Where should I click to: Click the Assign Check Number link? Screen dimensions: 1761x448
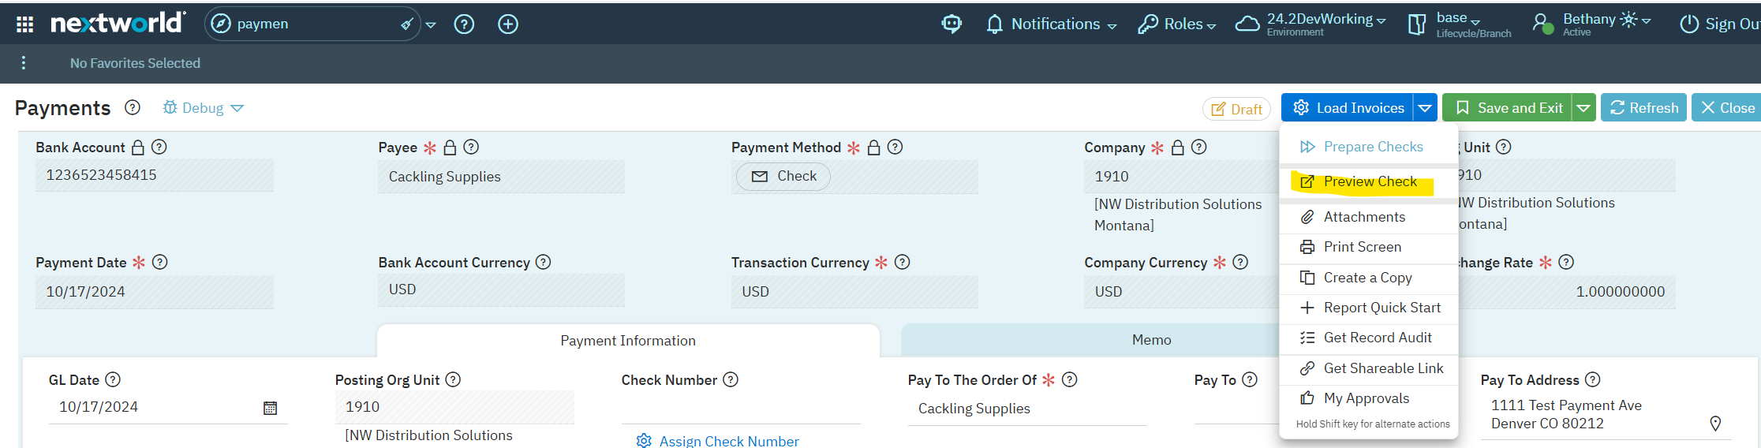728,441
